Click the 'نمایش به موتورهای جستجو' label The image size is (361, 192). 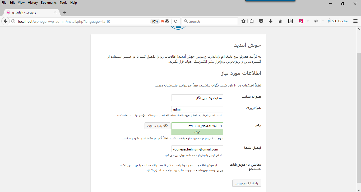[x=246, y=167]
